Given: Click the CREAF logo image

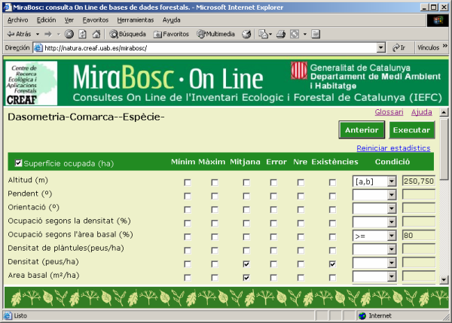Looking at the screenshot, I should (x=31, y=83).
